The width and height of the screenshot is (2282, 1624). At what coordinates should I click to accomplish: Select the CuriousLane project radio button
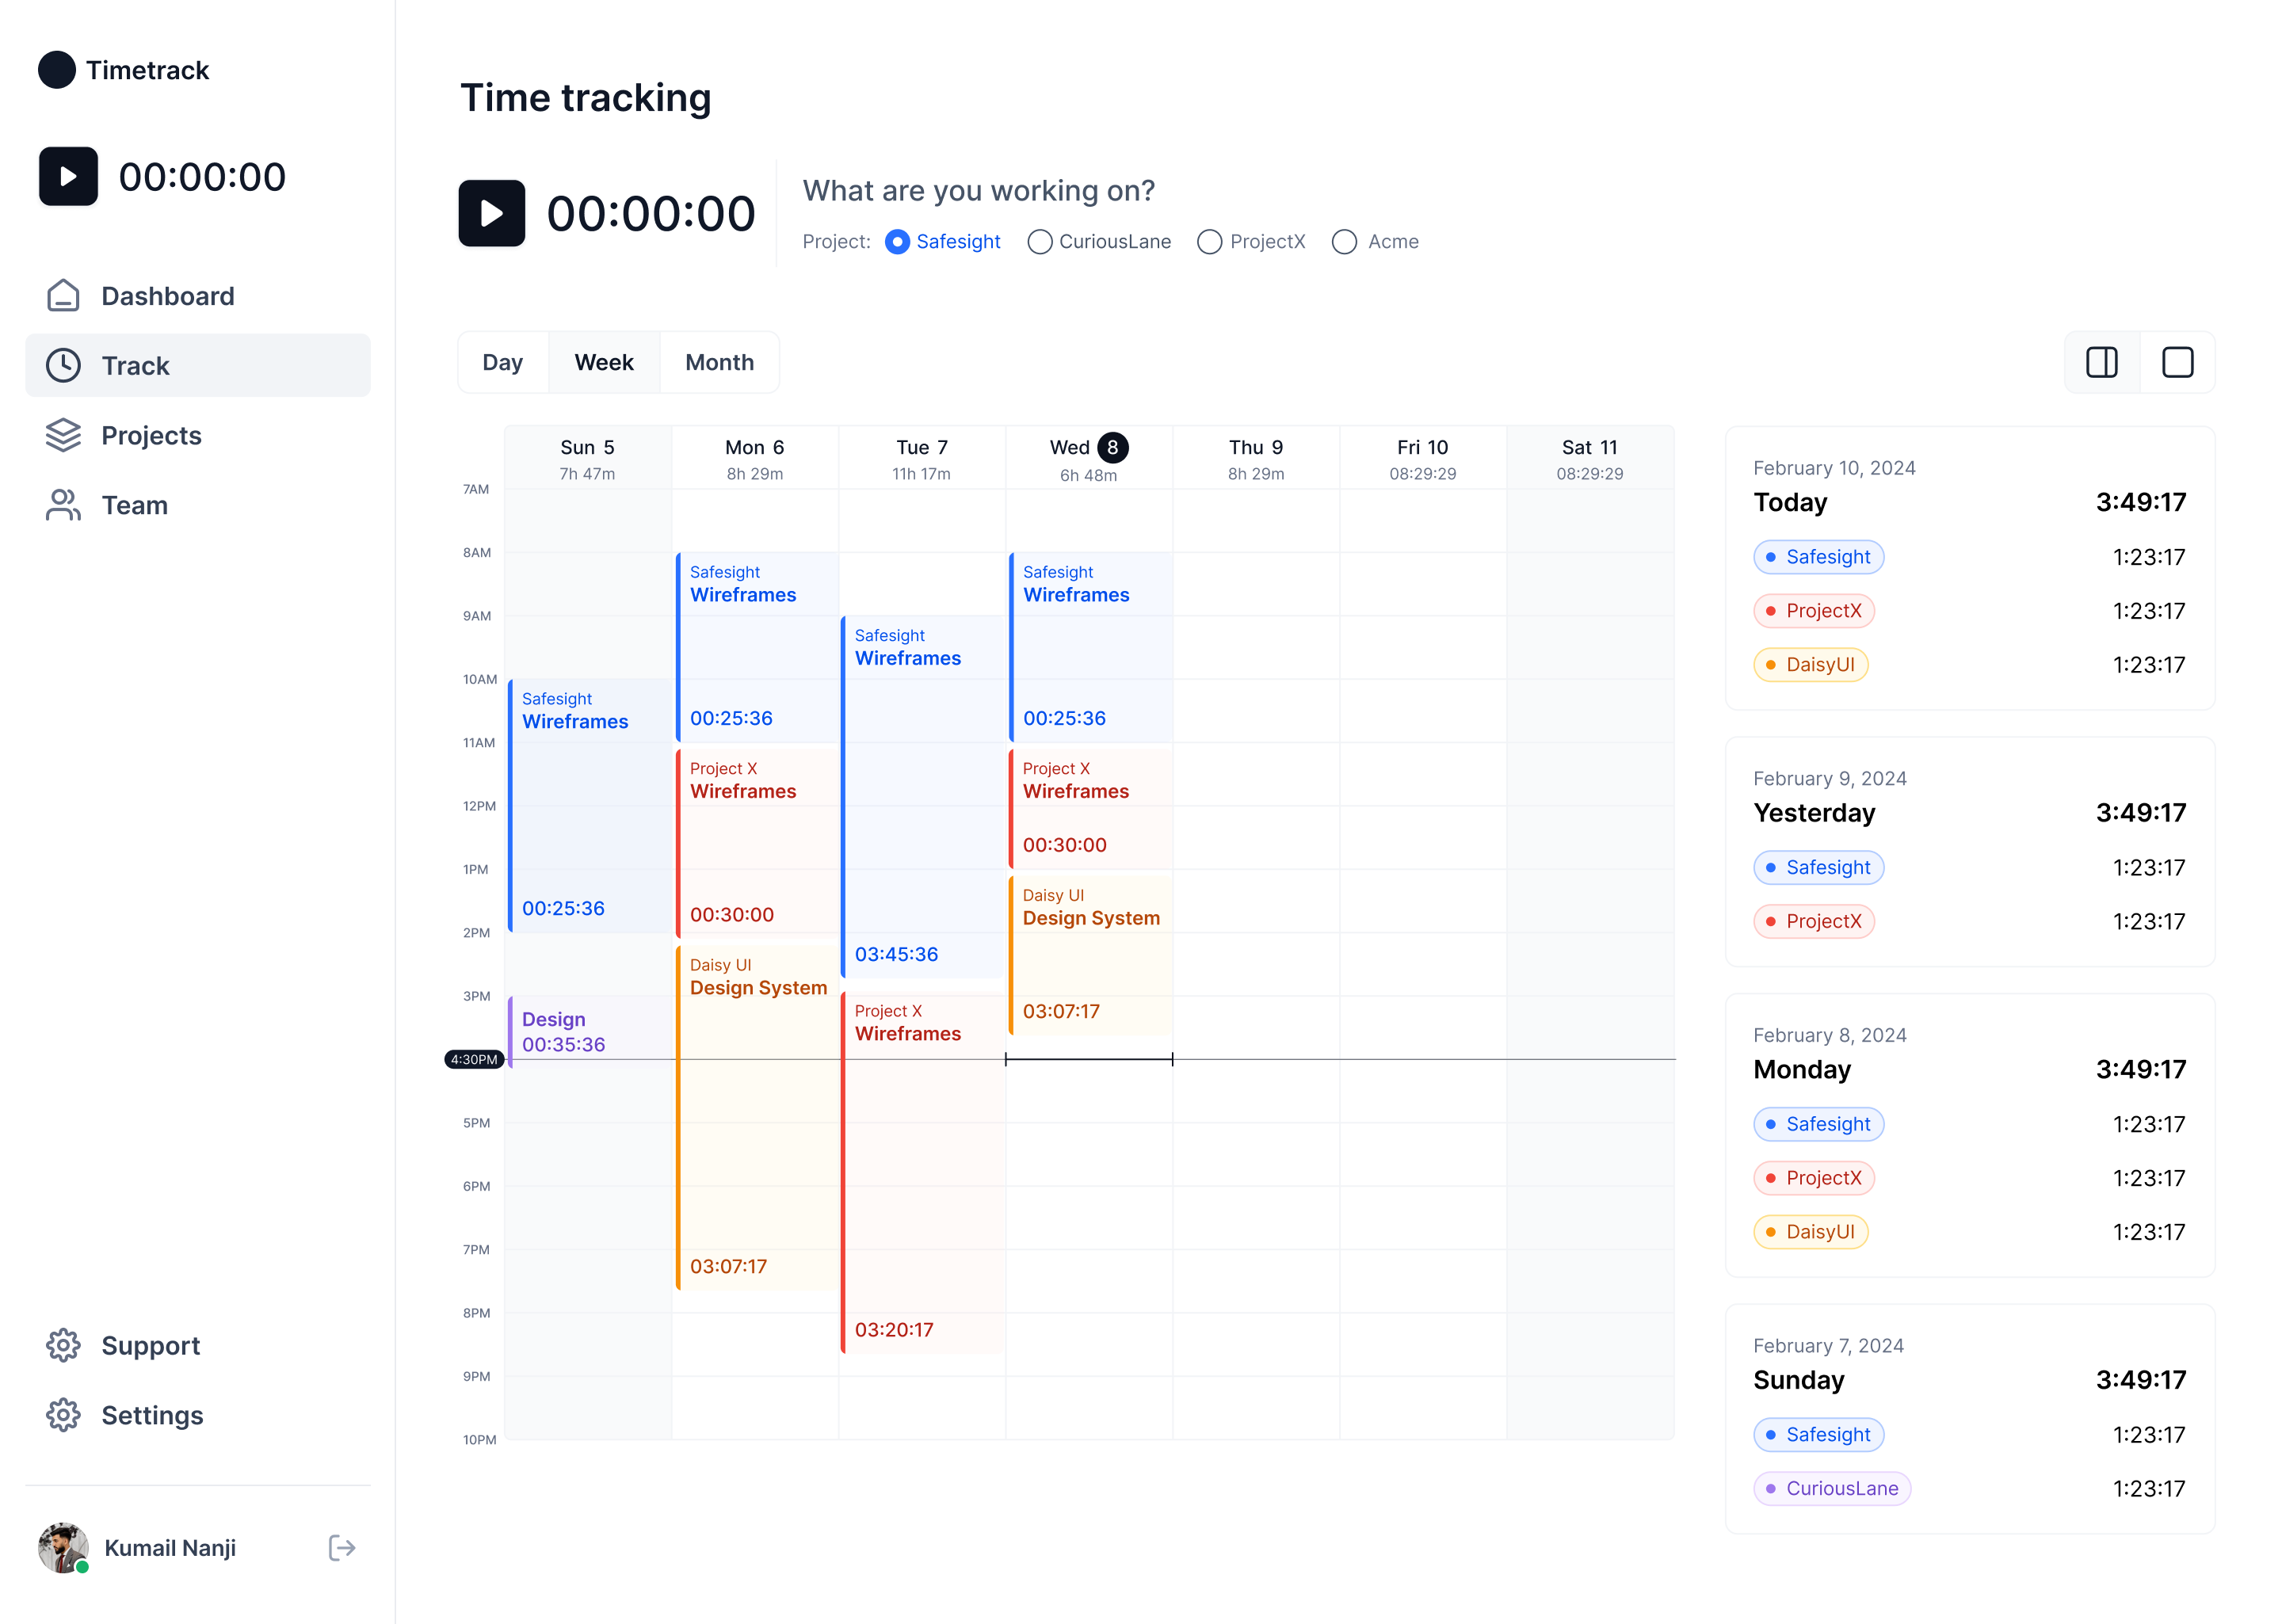pyautogui.click(x=1040, y=242)
